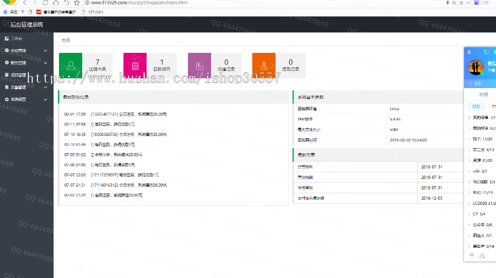Viewport: 496px width, 278px height.
Task: Click the pink invested projects (已投项目) icon
Action: click(135, 66)
